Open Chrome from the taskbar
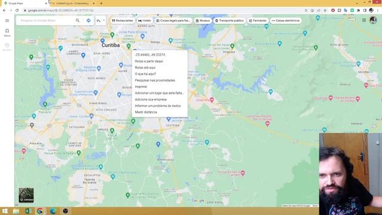The image size is (382, 215). click(x=40, y=211)
